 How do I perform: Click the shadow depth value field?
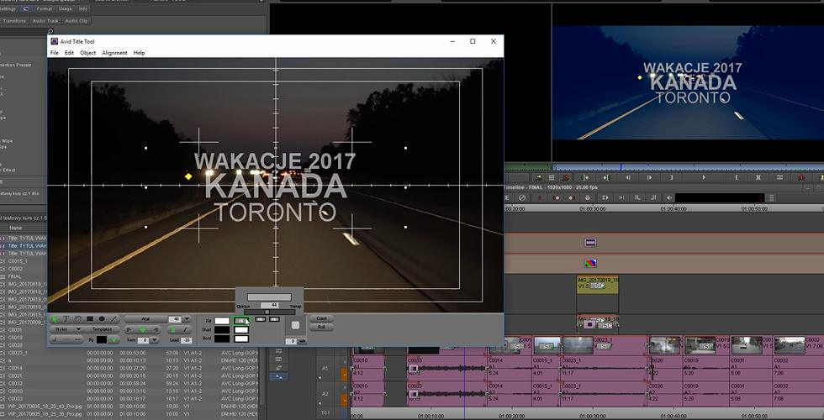(x=291, y=341)
